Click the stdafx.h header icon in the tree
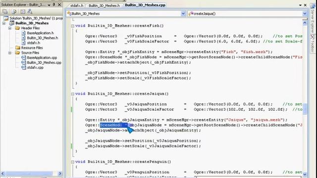 (23, 43)
